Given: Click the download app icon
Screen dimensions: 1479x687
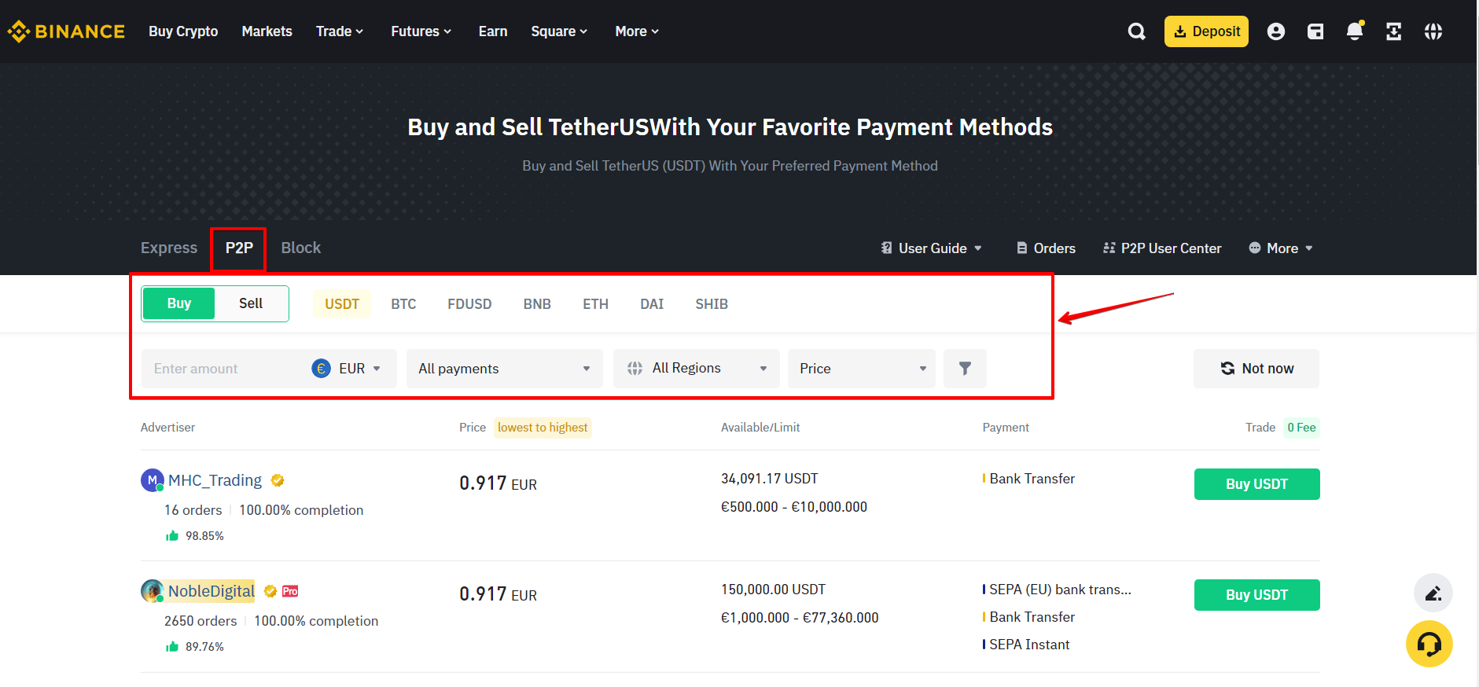Looking at the screenshot, I should pyautogui.click(x=1394, y=31).
